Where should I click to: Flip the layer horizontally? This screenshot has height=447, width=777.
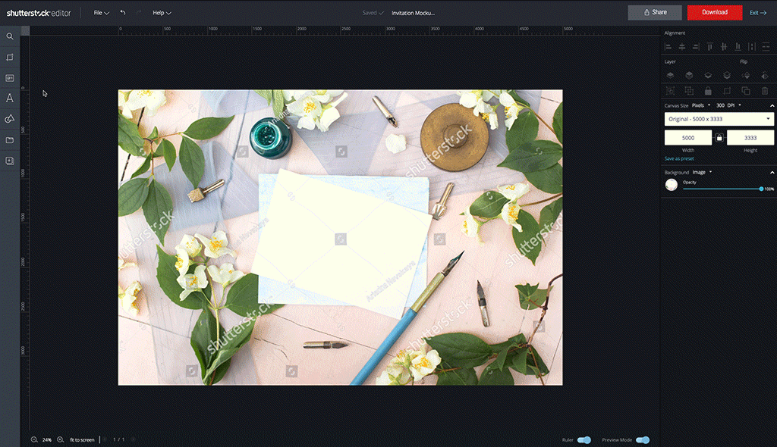pyautogui.click(x=765, y=75)
